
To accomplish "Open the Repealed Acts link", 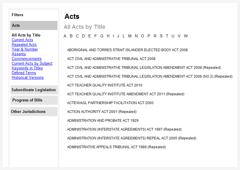I will [x=24, y=45].
